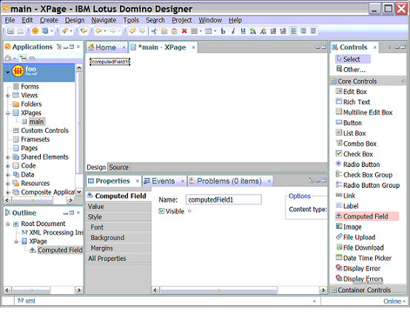Select the Rich Text control
410x314 pixels.
coord(353,102)
